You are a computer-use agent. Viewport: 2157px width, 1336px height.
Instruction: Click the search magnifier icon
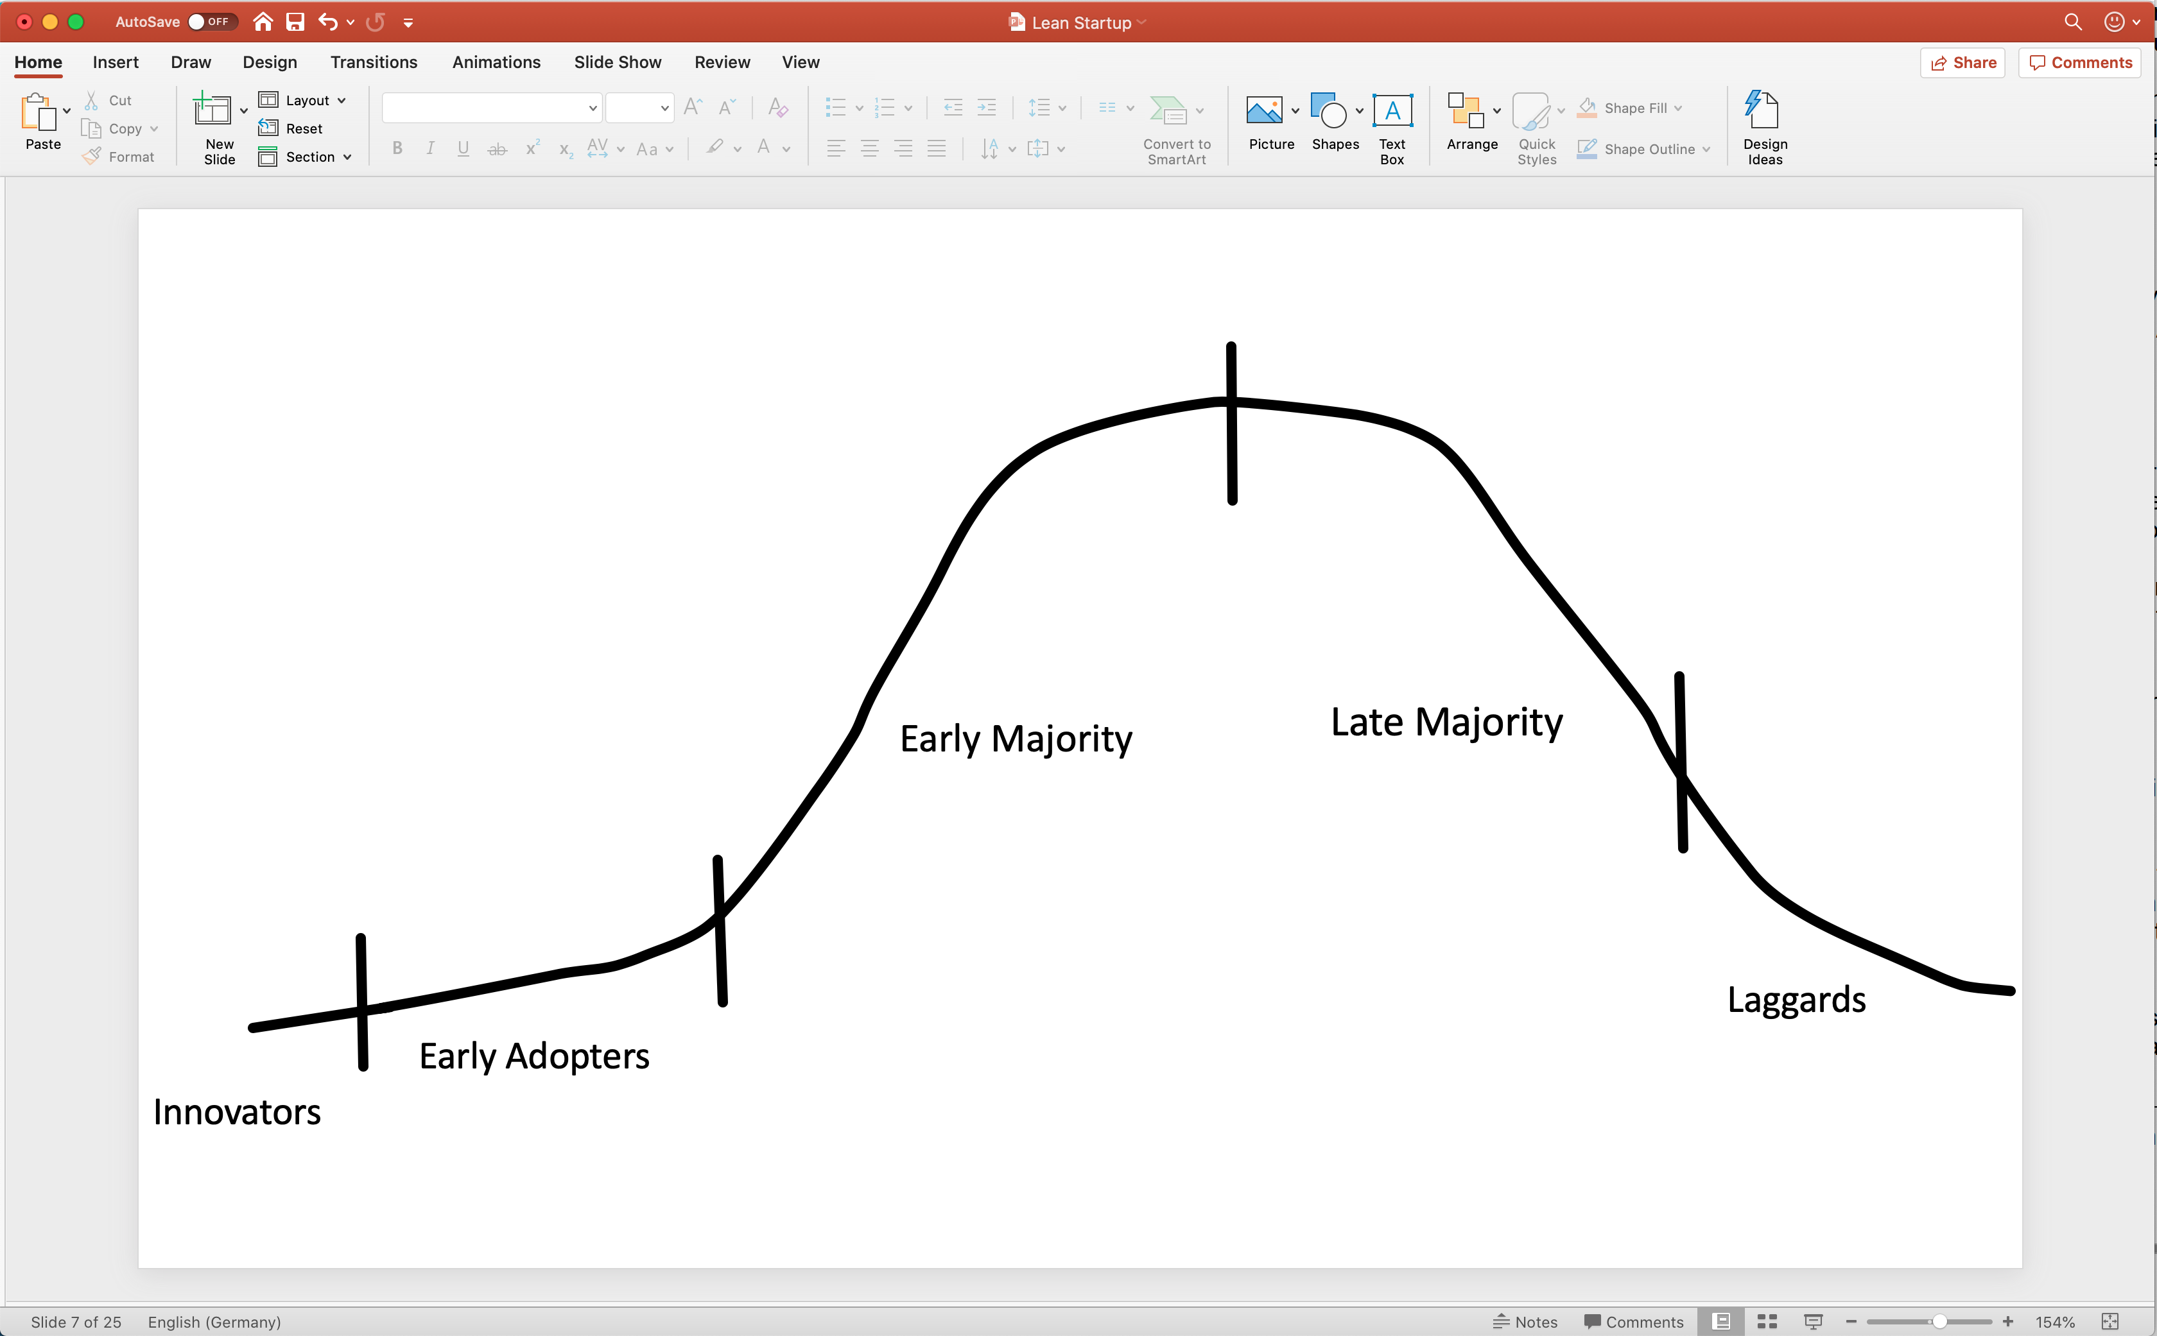pos(2072,22)
